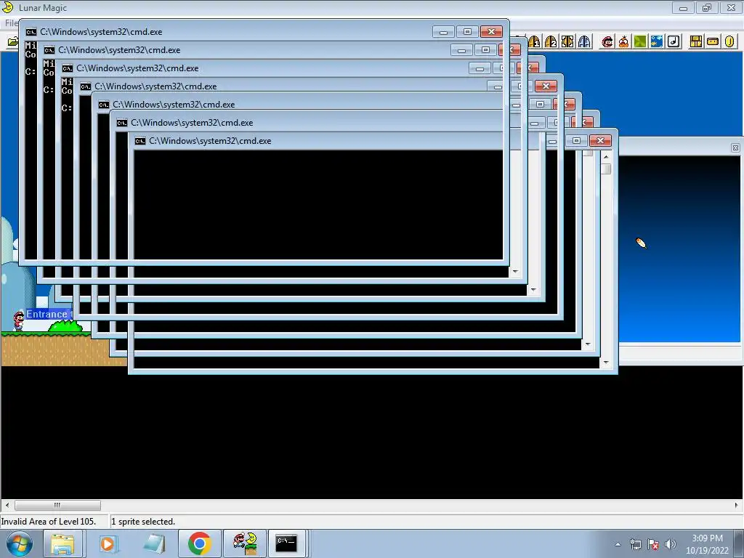Minimize the Lunar Magic window
The width and height of the screenshot is (744, 558).
[683, 7]
